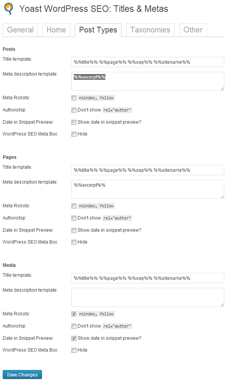Check Don't show rel=author for Posts

click(74, 110)
